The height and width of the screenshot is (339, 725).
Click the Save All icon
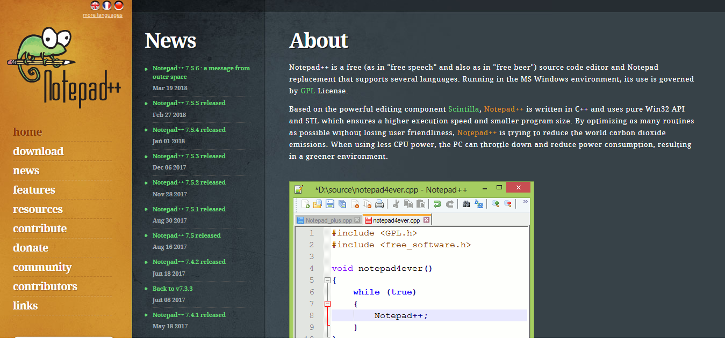pos(342,204)
